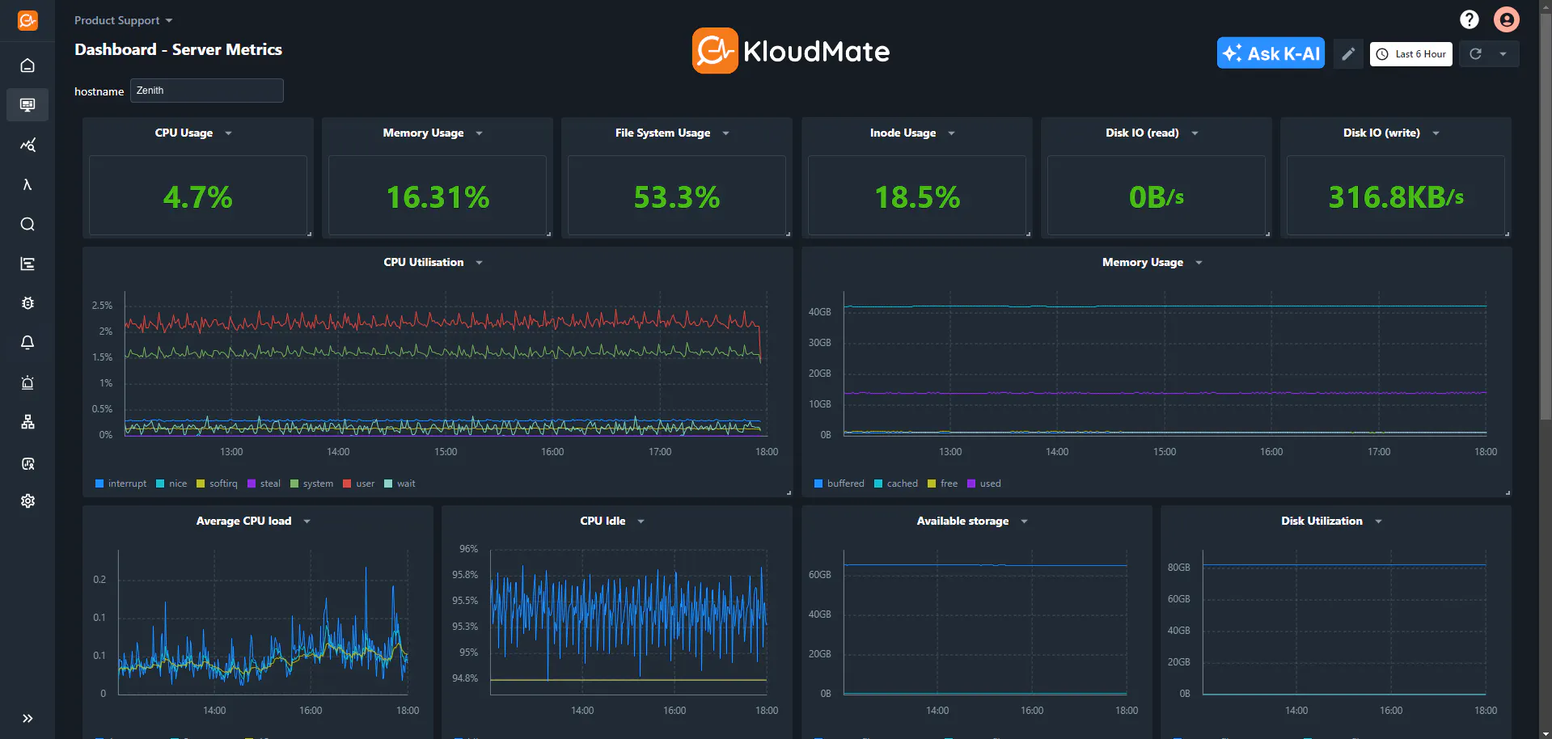1552x739 pixels.
Task: Open the top-row Memory Usage stat panel menu
Action: (x=479, y=133)
